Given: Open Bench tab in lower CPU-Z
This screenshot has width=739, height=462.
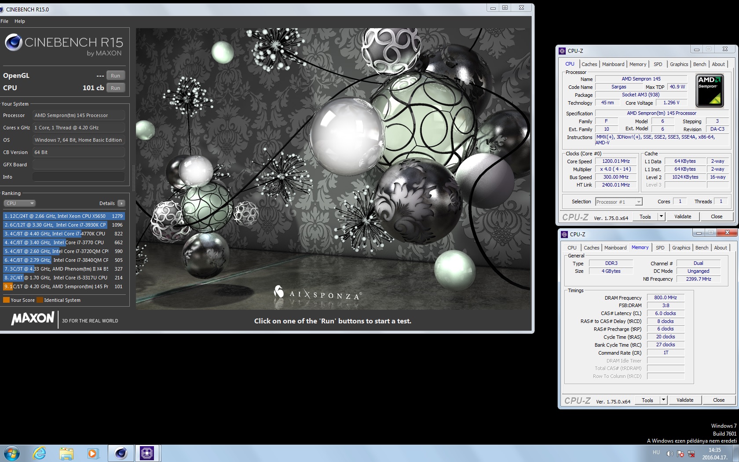Looking at the screenshot, I should pyautogui.click(x=702, y=248).
